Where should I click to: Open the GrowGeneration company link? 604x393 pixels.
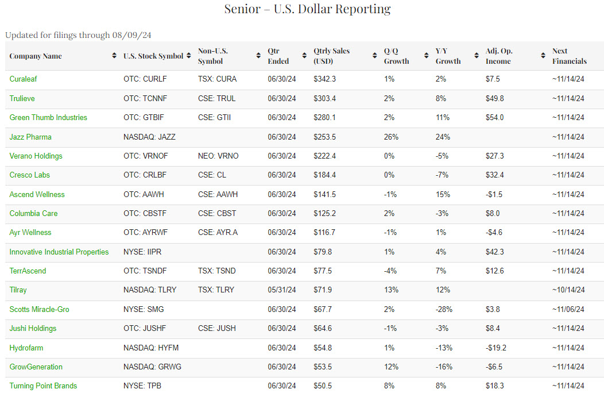(x=36, y=367)
